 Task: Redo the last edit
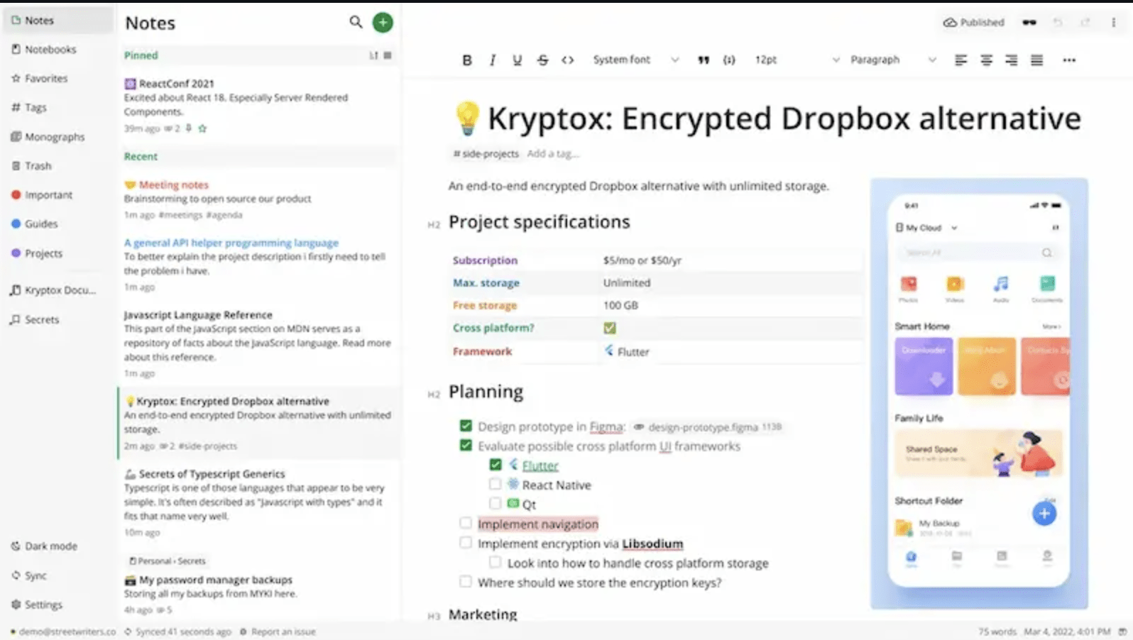(x=1085, y=23)
